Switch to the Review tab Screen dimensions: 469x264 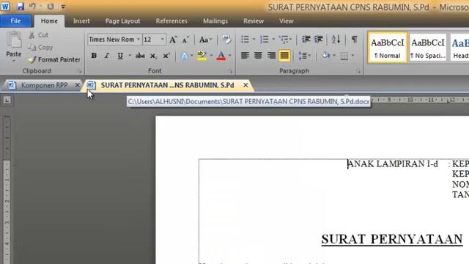(254, 21)
